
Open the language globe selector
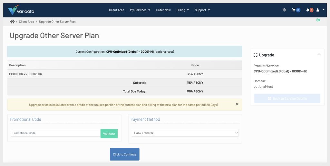pos(284,10)
